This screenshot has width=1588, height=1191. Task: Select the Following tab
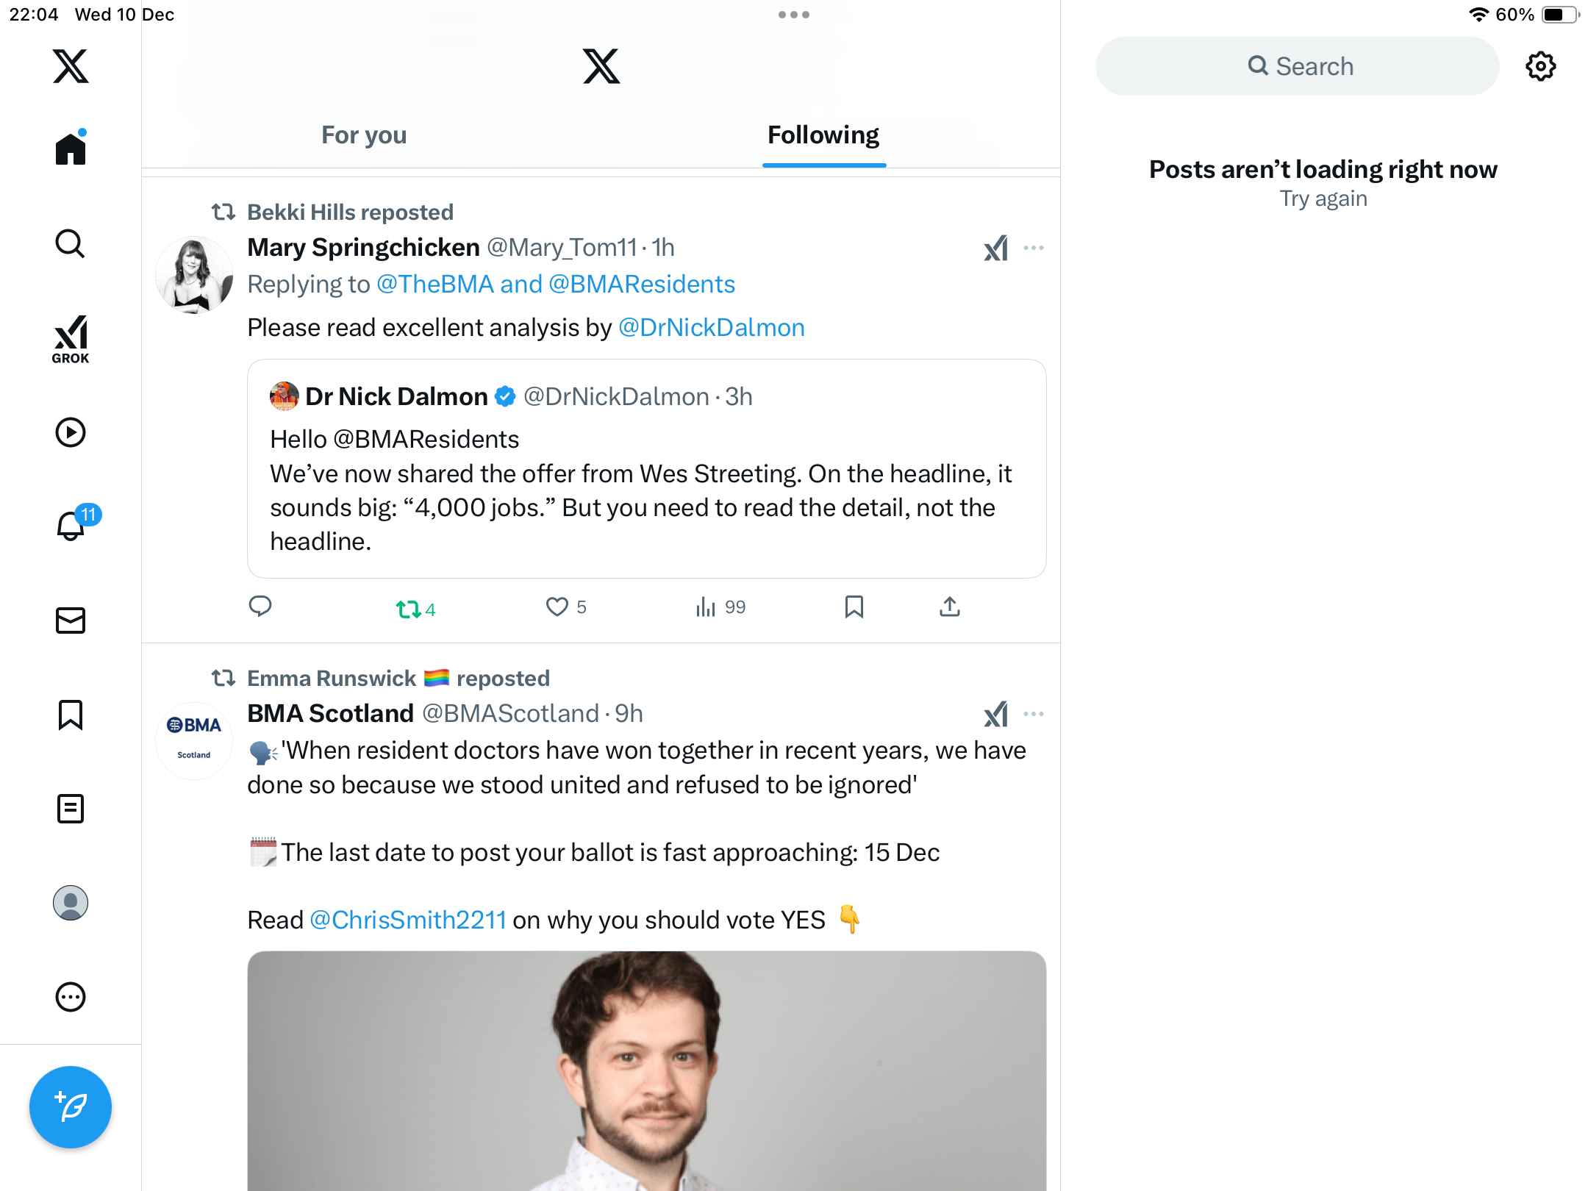click(x=823, y=135)
